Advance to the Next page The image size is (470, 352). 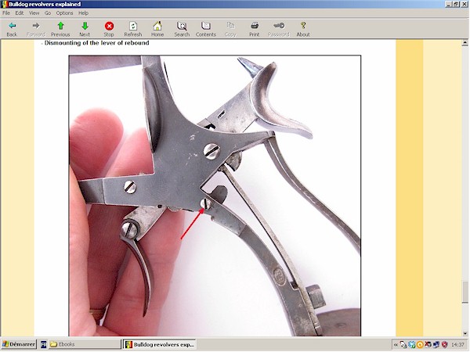coord(85,30)
